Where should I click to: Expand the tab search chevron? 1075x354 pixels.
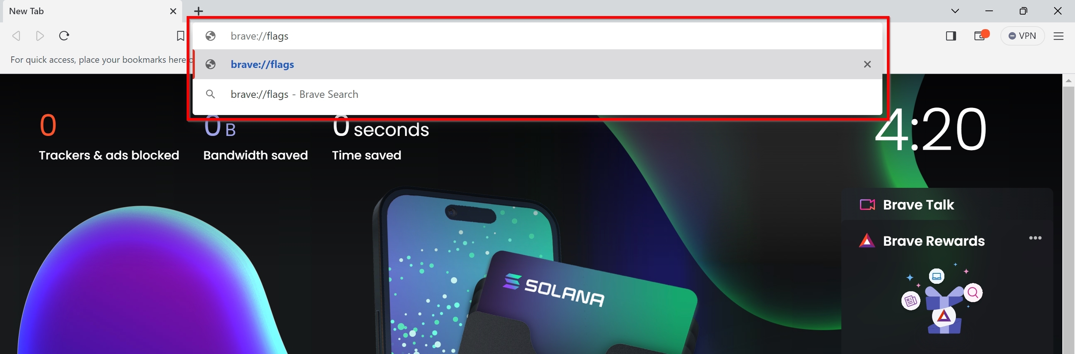click(955, 11)
